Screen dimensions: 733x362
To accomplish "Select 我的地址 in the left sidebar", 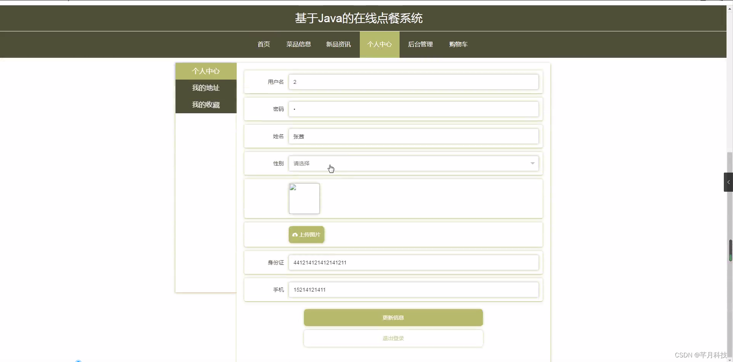I will click(205, 88).
